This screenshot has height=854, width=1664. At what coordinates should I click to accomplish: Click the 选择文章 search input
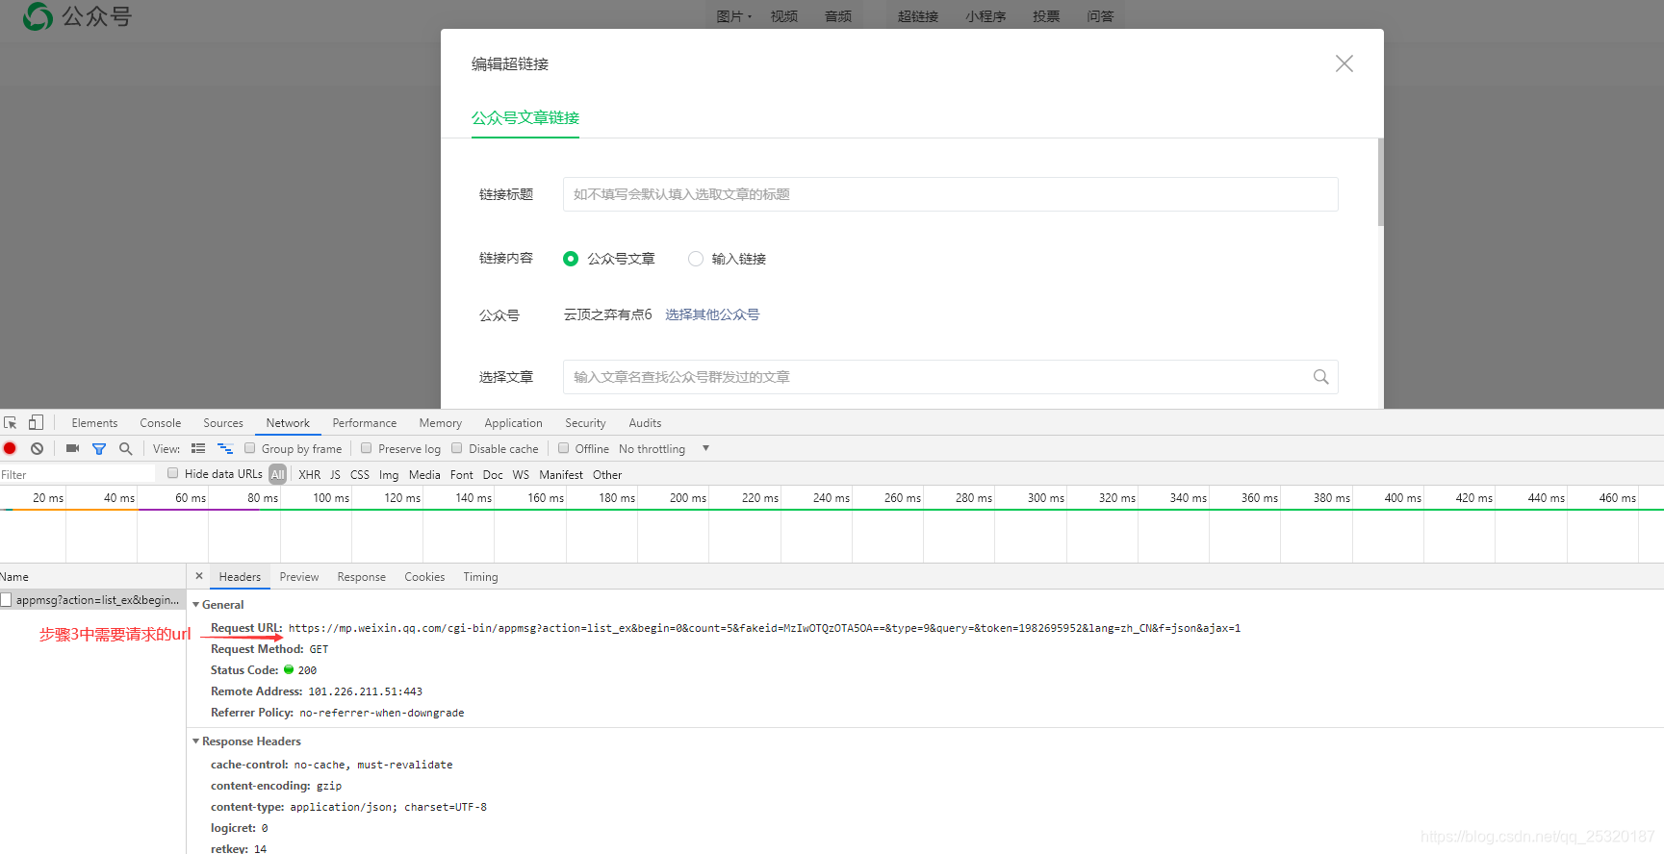point(951,377)
